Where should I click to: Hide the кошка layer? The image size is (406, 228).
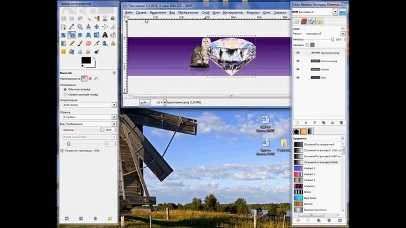pos(298,69)
